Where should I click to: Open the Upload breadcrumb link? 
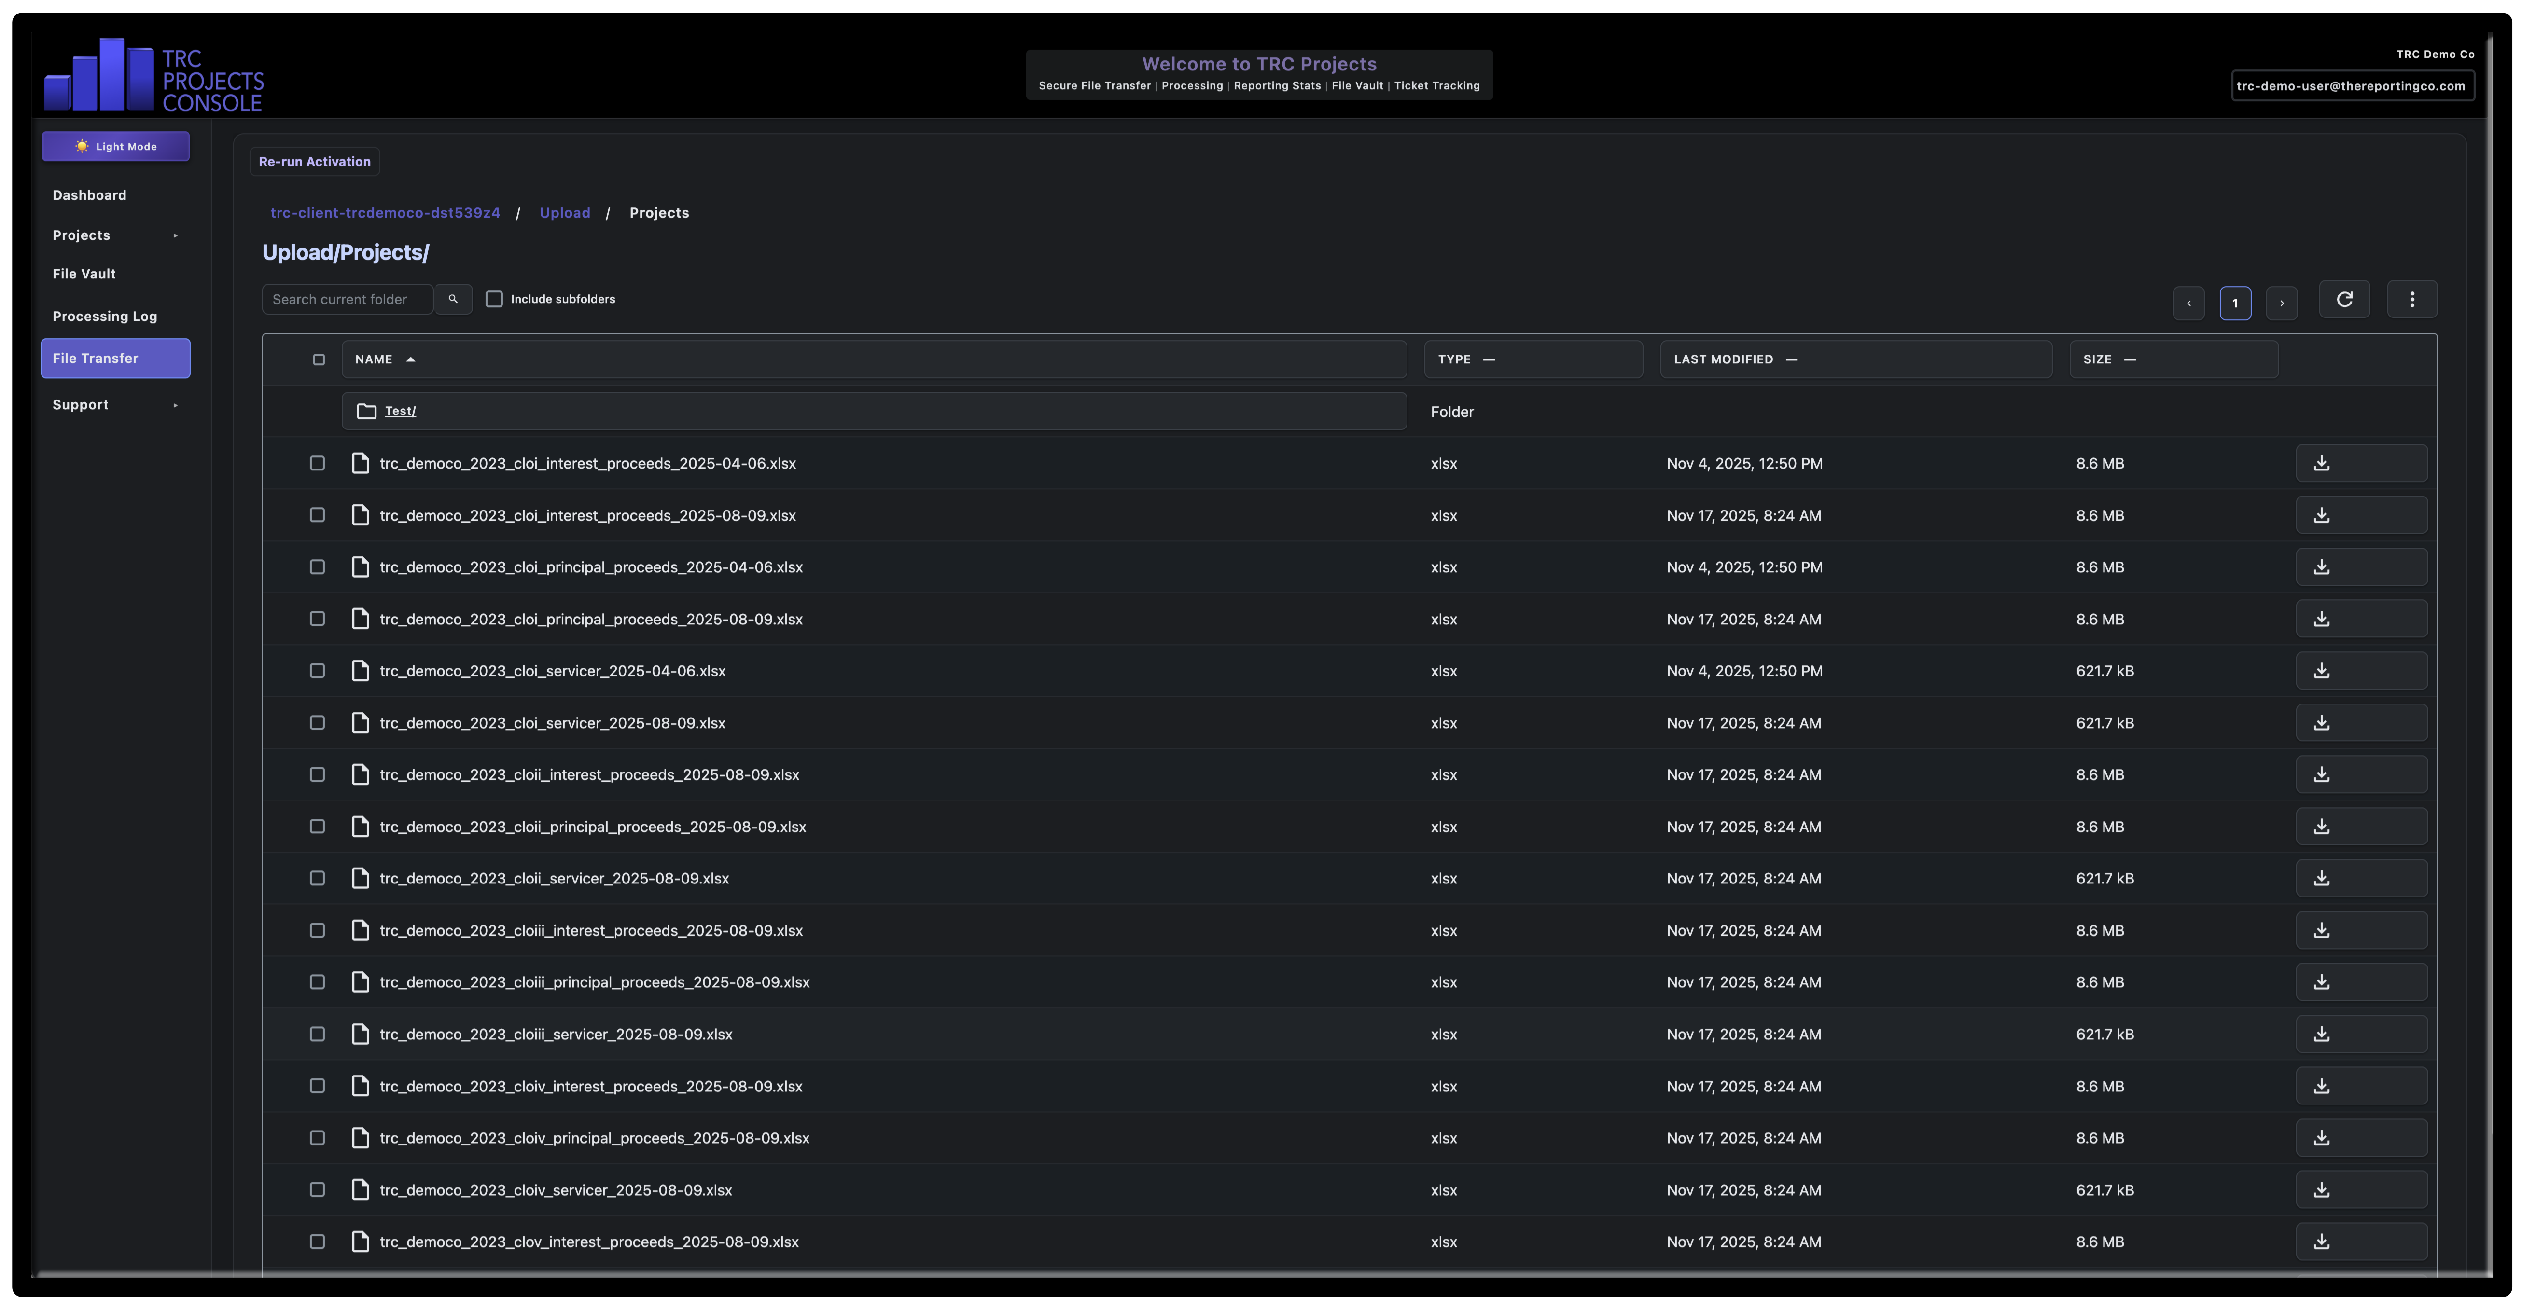coord(565,212)
